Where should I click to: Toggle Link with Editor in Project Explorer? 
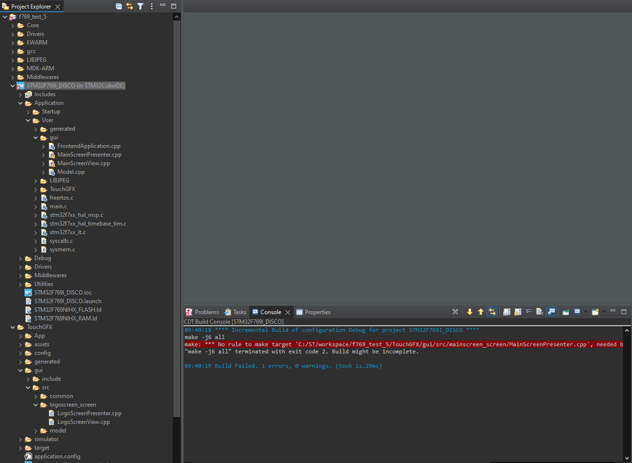point(130,6)
